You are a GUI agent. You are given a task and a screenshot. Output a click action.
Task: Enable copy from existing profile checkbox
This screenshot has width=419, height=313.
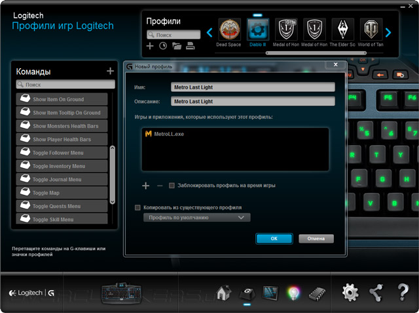137,207
